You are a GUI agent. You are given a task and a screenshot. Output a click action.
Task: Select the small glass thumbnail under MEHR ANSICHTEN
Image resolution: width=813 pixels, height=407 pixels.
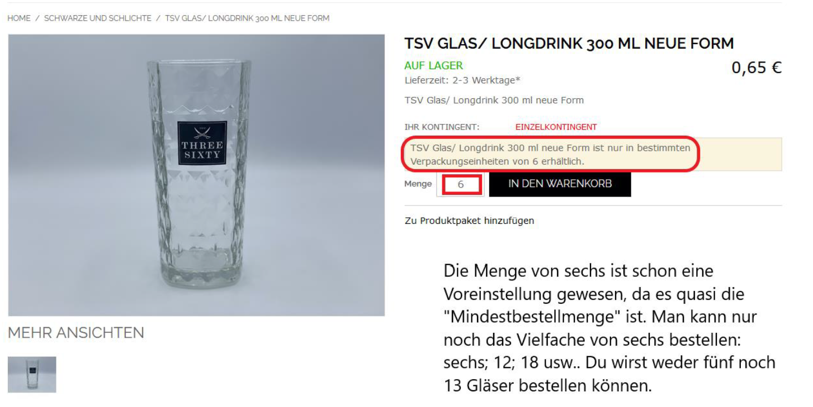(x=32, y=375)
